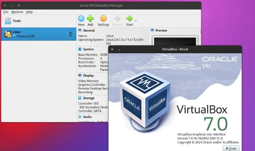Image resolution: width=255 pixels, height=151 pixels.
Task: Click the 'Controller: IDE' text
Action: click(x=88, y=103)
